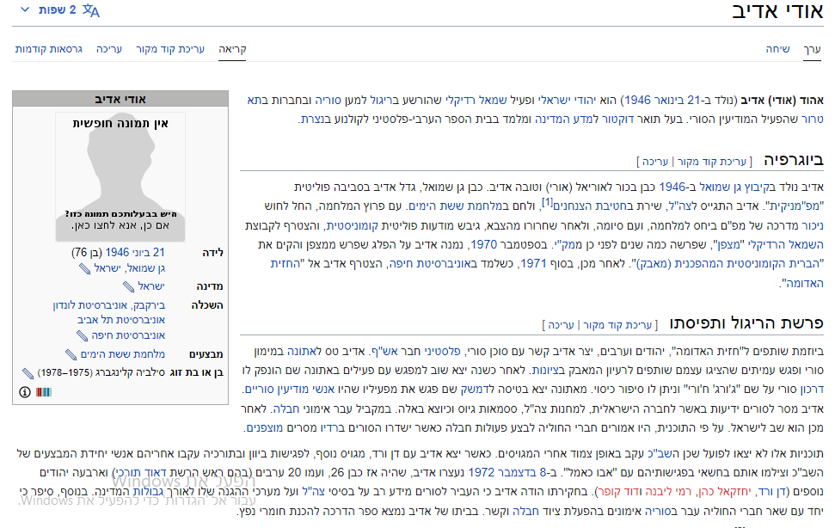Open the 'באוניברסיטת חיפה' link in biography text
This screenshot has height=528, width=835.
(432, 264)
